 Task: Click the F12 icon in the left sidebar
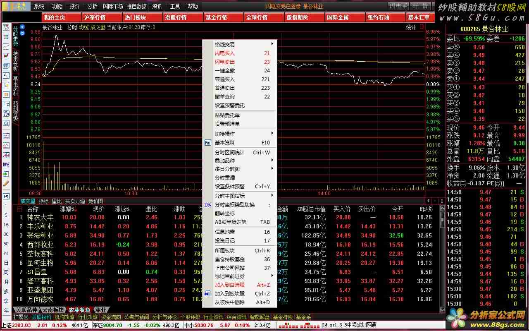[x=6, y=104]
